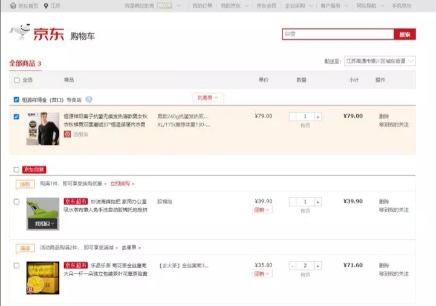436x306 pixels.
Task: Decrease the chrysanthemum tea quantity with minus
Action: point(293,266)
